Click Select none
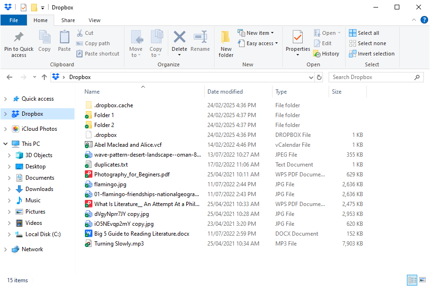 pos(367,43)
